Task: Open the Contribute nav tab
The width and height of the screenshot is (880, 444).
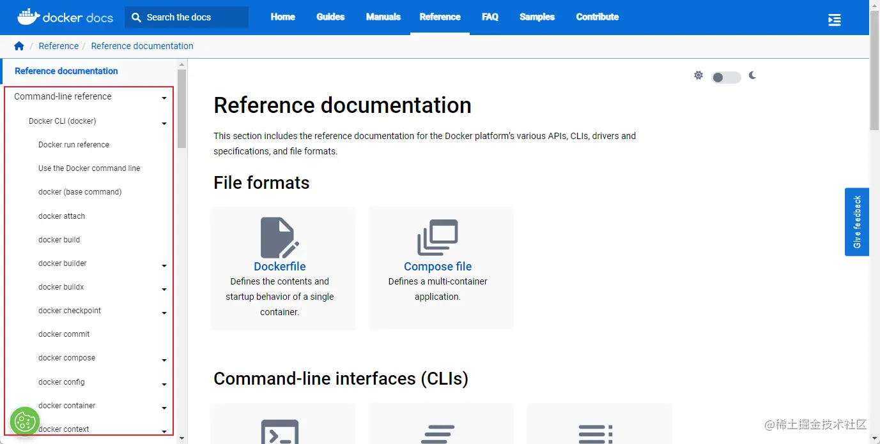Action: tap(598, 17)
